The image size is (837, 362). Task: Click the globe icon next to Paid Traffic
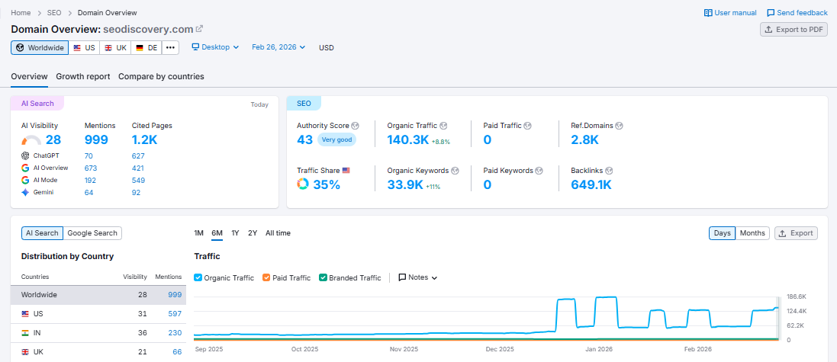tap(527, 126)
